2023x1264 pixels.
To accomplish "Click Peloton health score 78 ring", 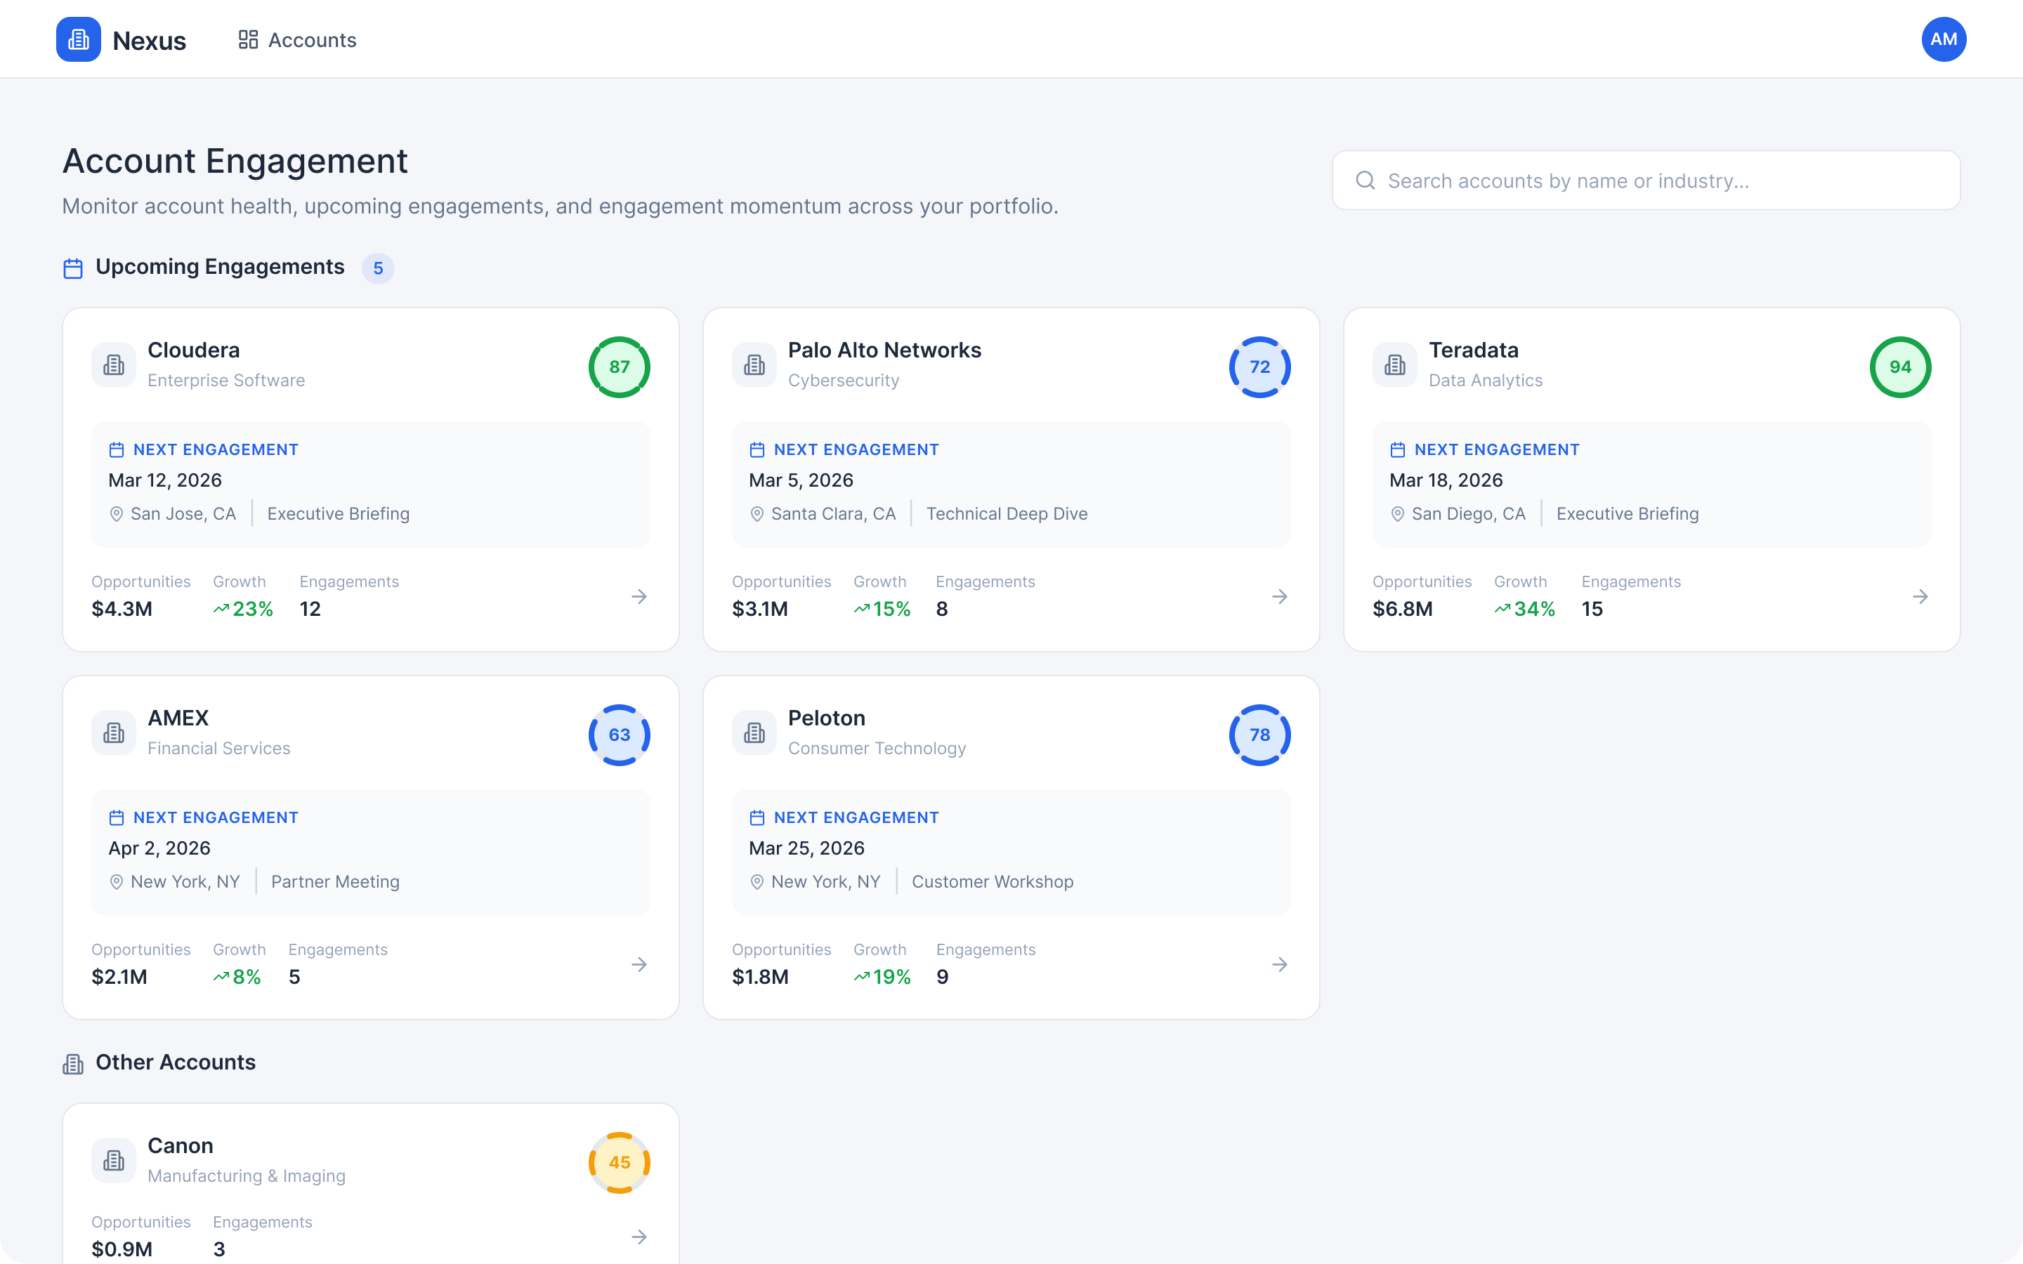I will tap(1259, 735).
